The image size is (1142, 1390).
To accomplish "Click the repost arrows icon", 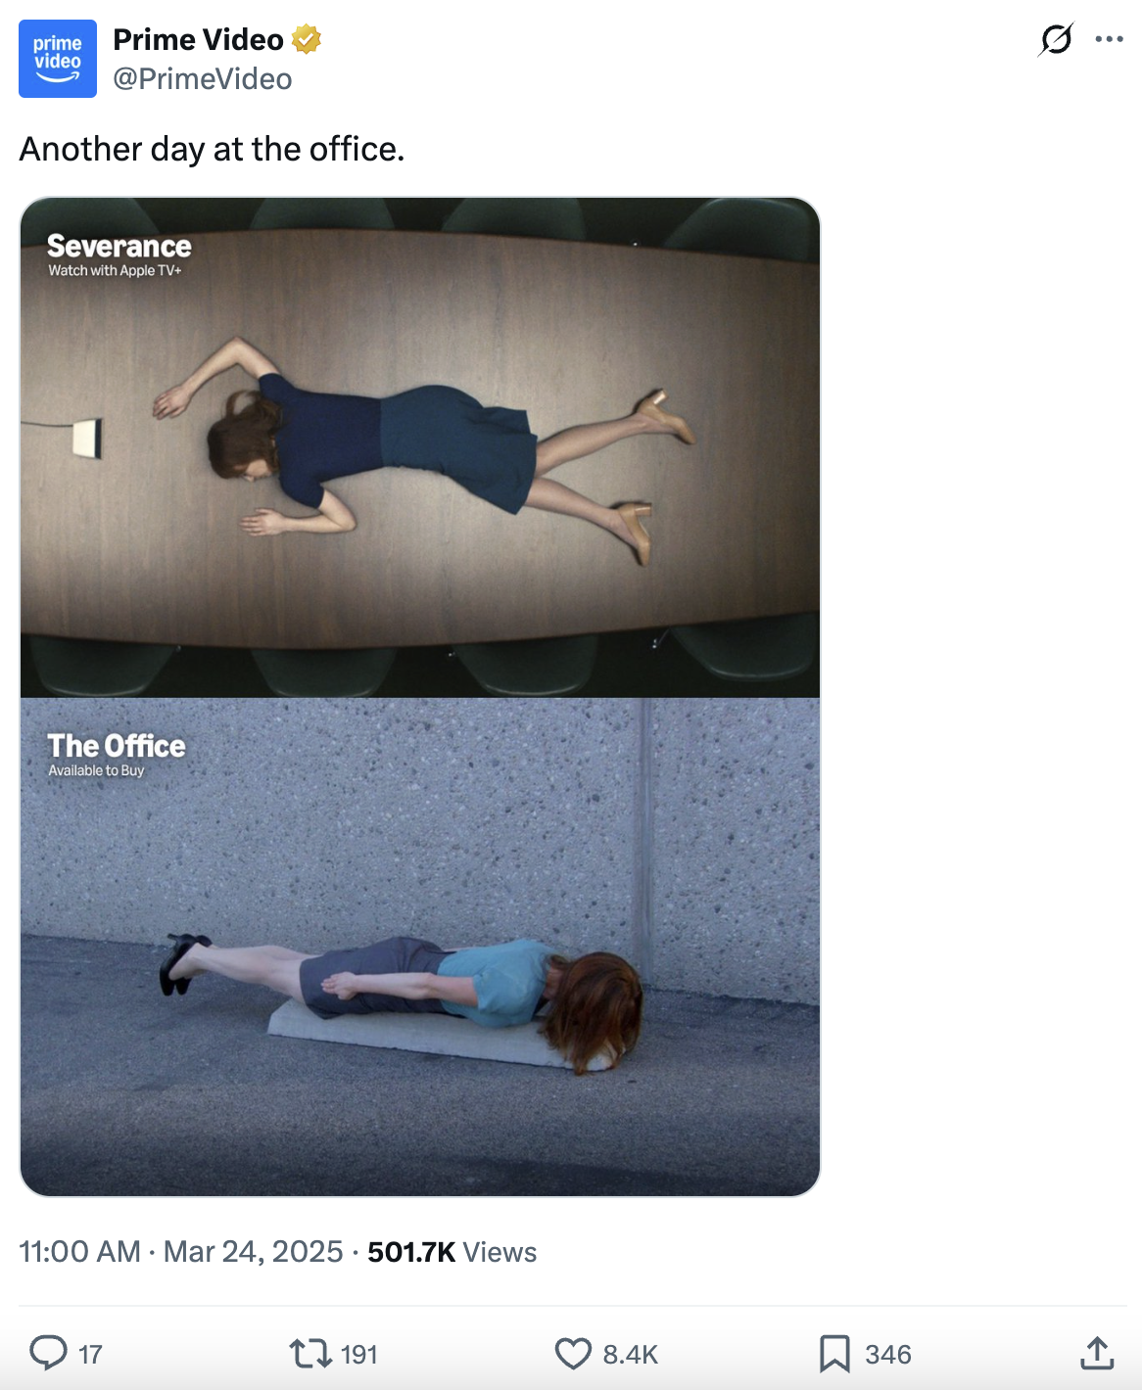I will coord(309,1354).
